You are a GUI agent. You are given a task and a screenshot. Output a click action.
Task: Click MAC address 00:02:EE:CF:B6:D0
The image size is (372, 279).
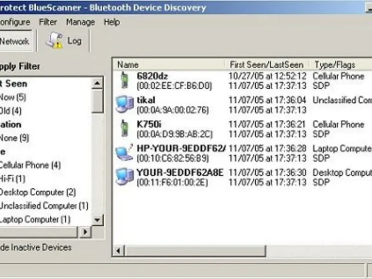174,86
